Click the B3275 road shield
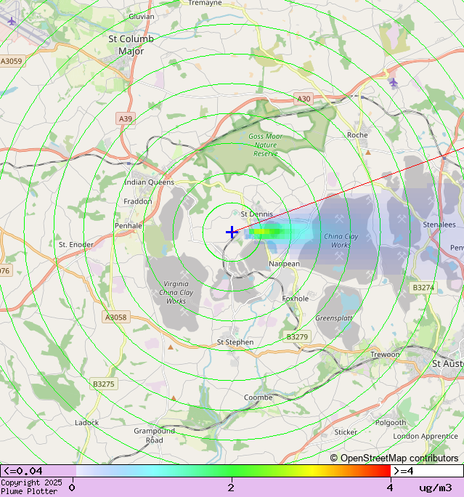The height and width of the screenshot is (497, 464). (x=104, y=384)
